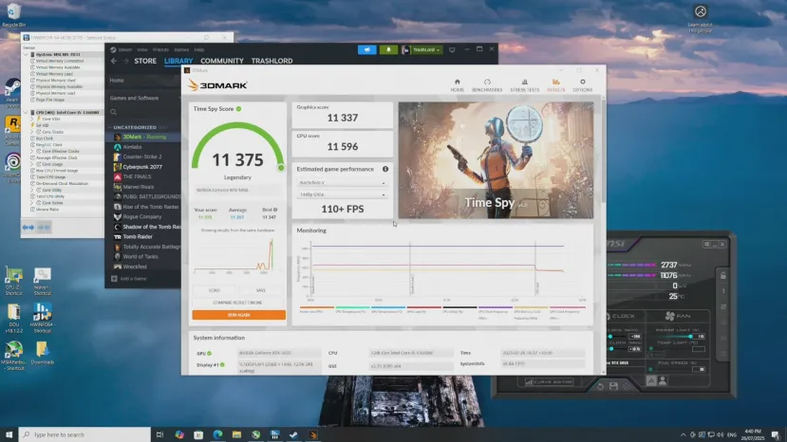Open the TRASHLORD profile tab in Steam
Screen dimensions: 787x442
(x=272, y=61)
